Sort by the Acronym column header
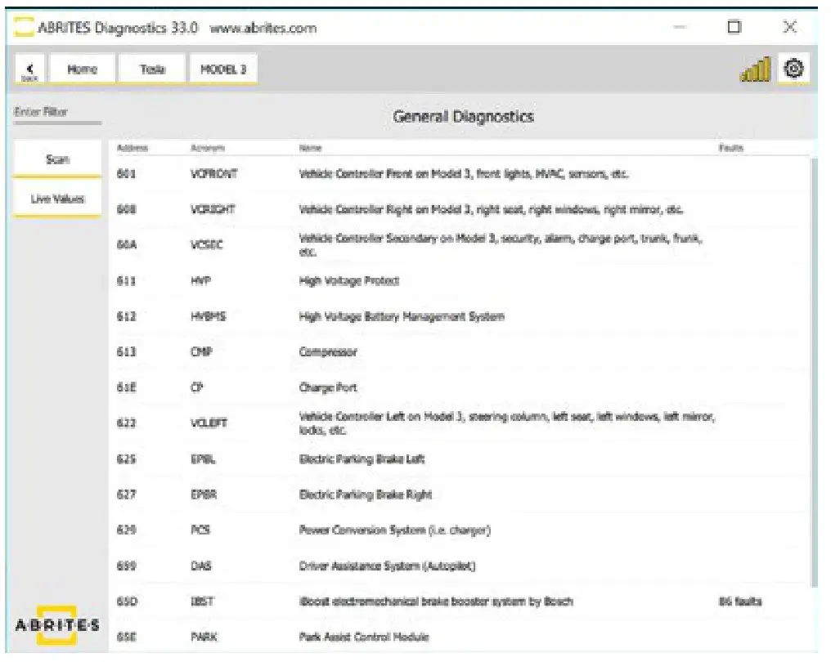The width and height of the screenshot is (831, 662). pyautogui.click(x=208, y=148)
